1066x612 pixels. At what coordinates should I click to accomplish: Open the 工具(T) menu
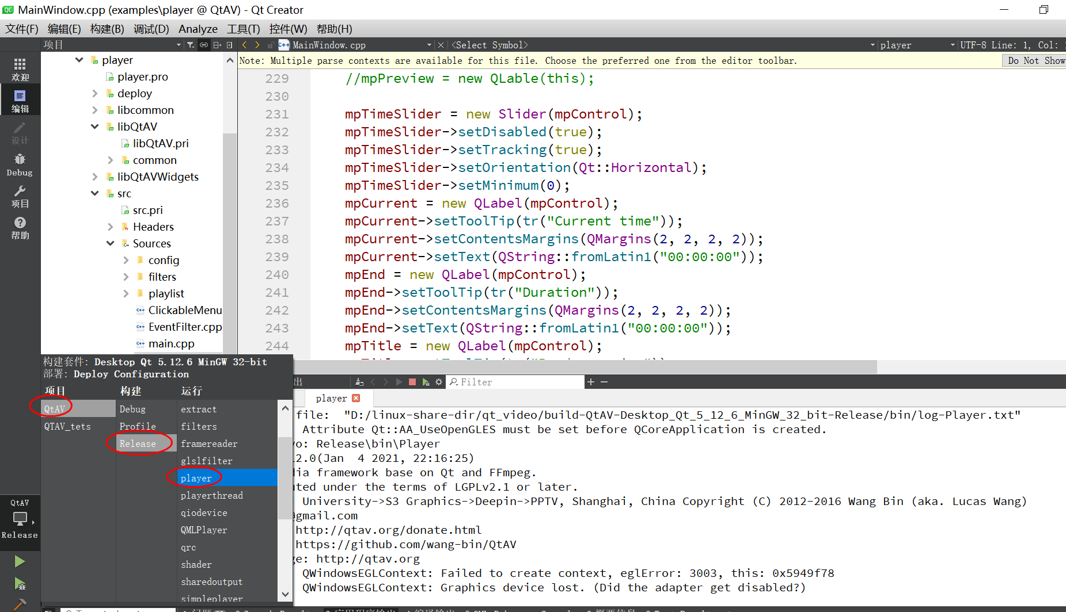243,29
